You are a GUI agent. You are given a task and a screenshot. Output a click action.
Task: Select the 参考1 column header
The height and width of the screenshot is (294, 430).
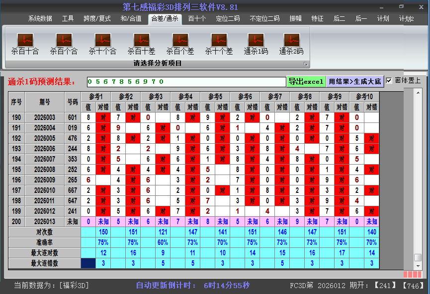[95, 96]
